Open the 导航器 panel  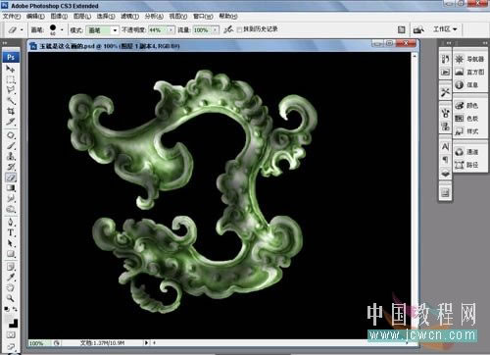pyautogui.click(x=469, y=59)
